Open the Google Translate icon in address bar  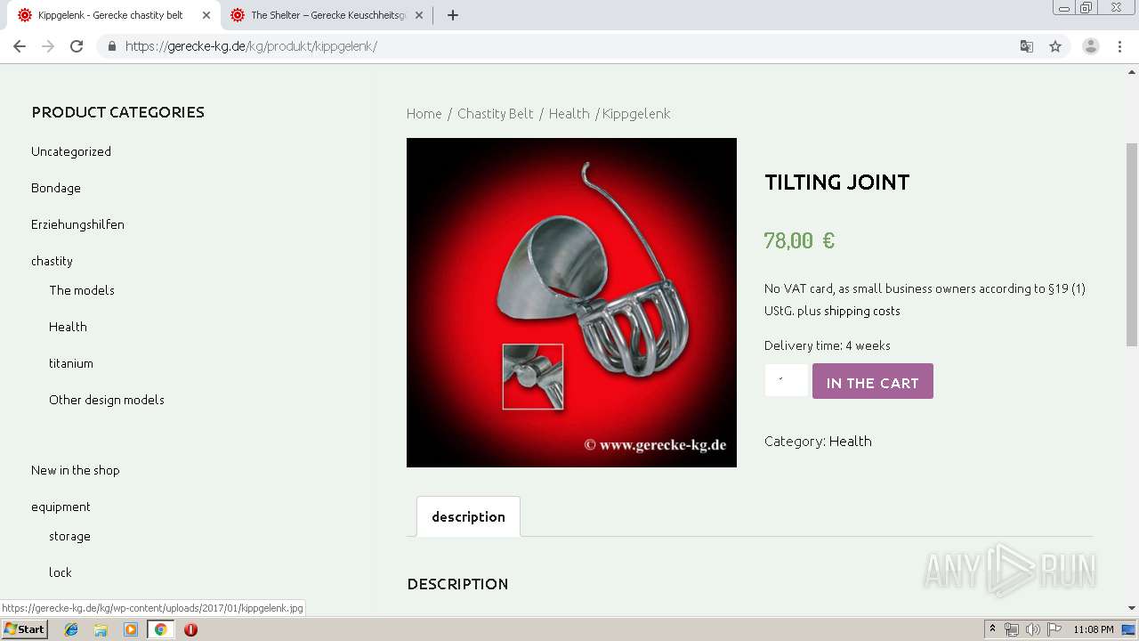pos(1026,46)
